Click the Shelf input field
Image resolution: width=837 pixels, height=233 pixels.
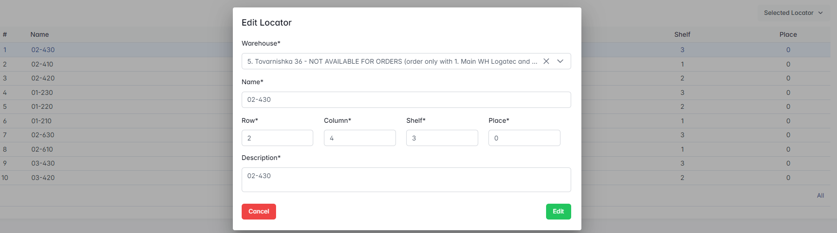pos(442,138)
